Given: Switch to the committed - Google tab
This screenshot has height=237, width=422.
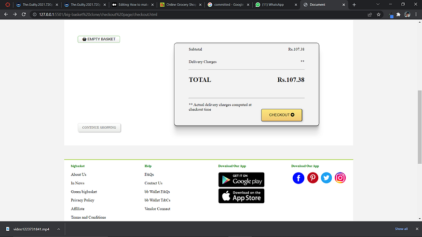Looking at the screenshot, I should click(x=229, y=4).
